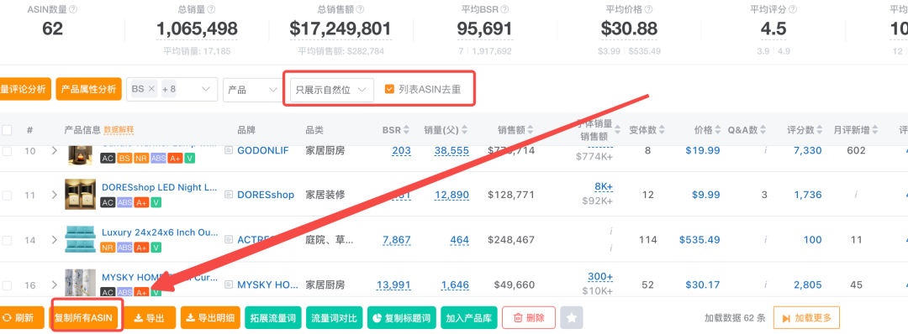Toggle the select-all checkbox in table header
Image resolution: width=908 pixels, height=334 pixels.
(x=7, y=130)
